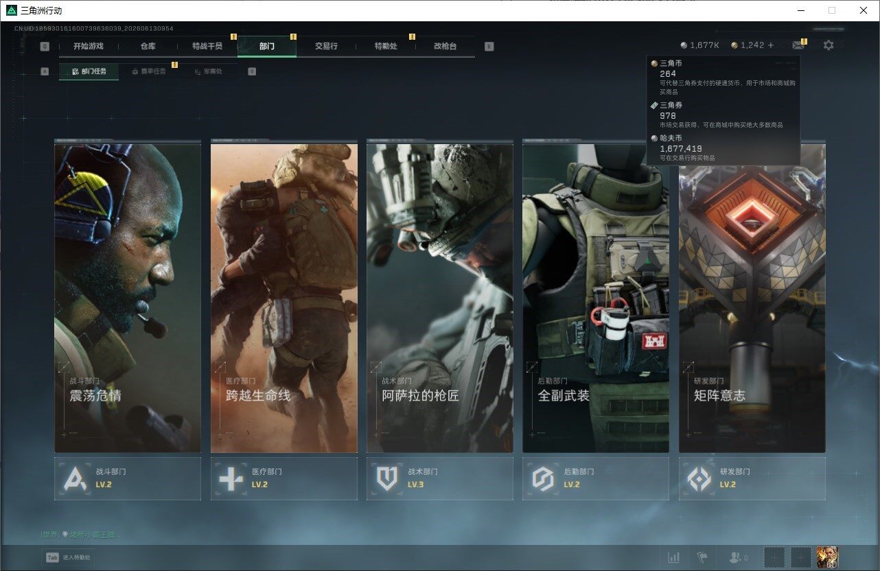Open the 改枪台 tab
The image size is (880, 571).
click(445, 46)
